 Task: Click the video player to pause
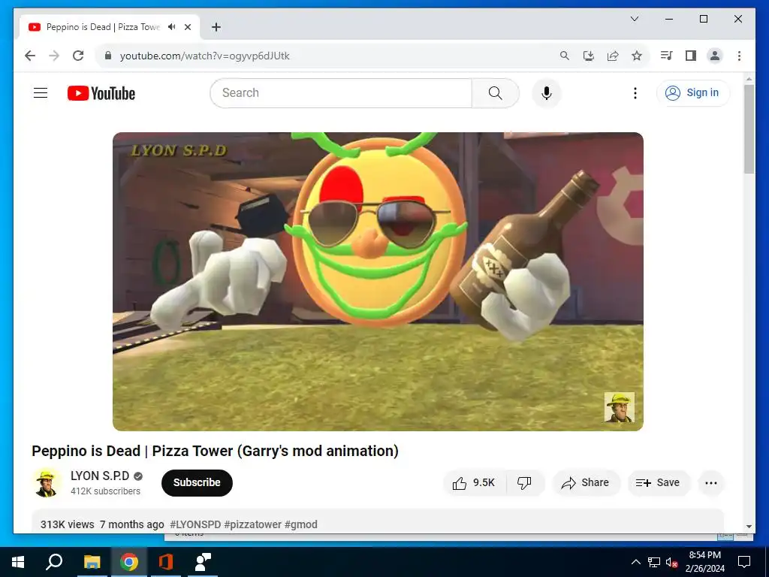tap(378, 282)
